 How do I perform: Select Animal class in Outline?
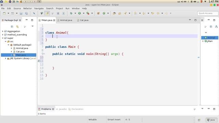pyautogui.click(x=210, y=38)
